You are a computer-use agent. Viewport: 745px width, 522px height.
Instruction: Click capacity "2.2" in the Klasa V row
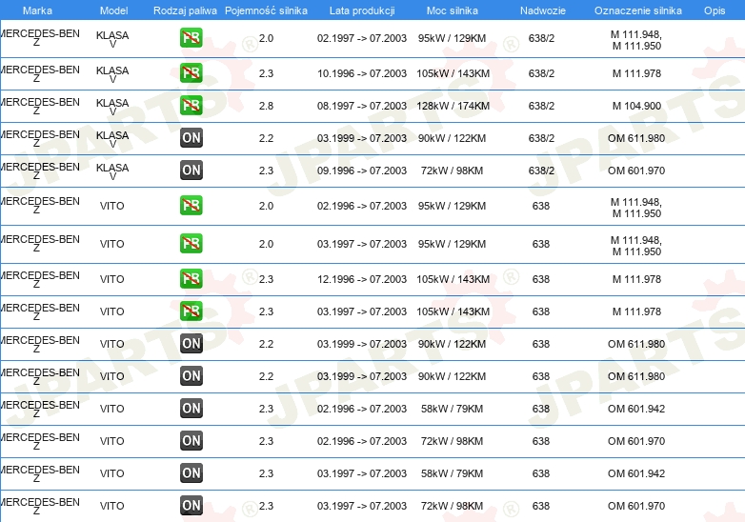pos(266,138)
